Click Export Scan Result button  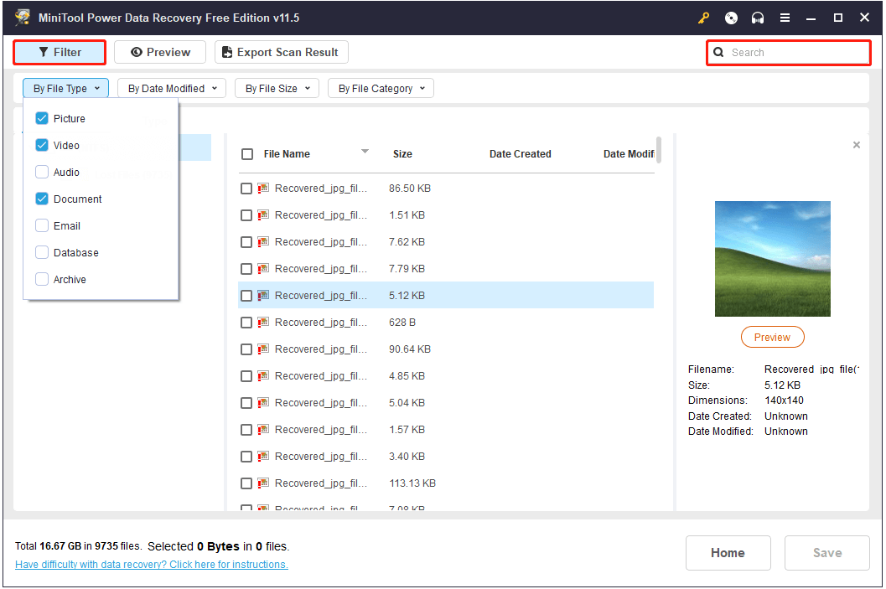(x=282, y=53)
